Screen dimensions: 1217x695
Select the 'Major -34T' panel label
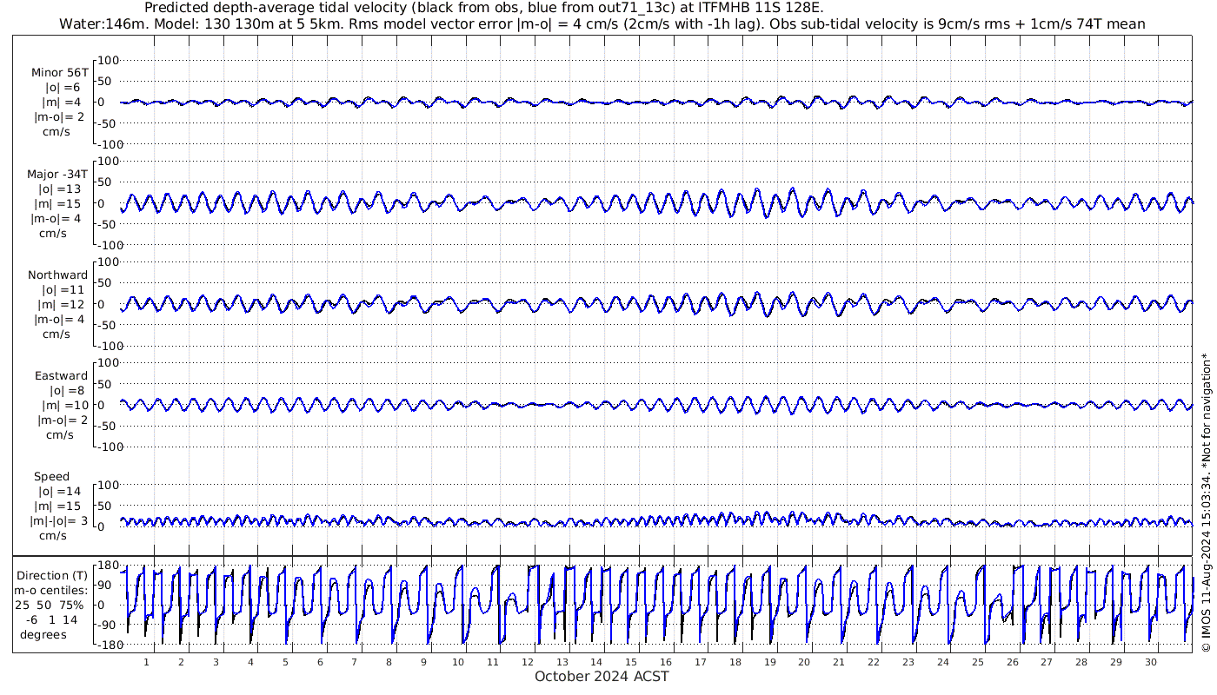pyautogui.click(x=57, y=175)
